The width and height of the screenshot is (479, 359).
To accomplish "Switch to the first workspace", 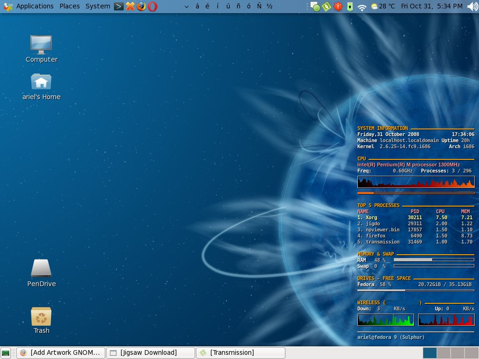I will click(x=430, y=353).
